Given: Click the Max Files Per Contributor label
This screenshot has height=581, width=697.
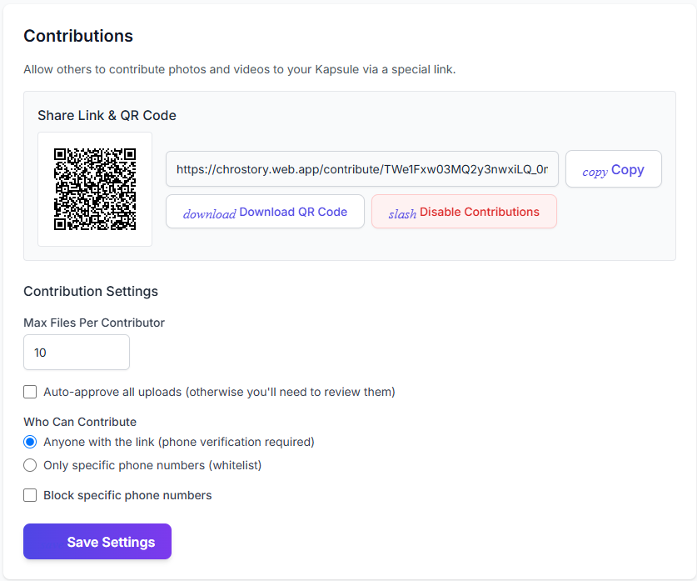Looking at the screenshot, I should 94,323.
